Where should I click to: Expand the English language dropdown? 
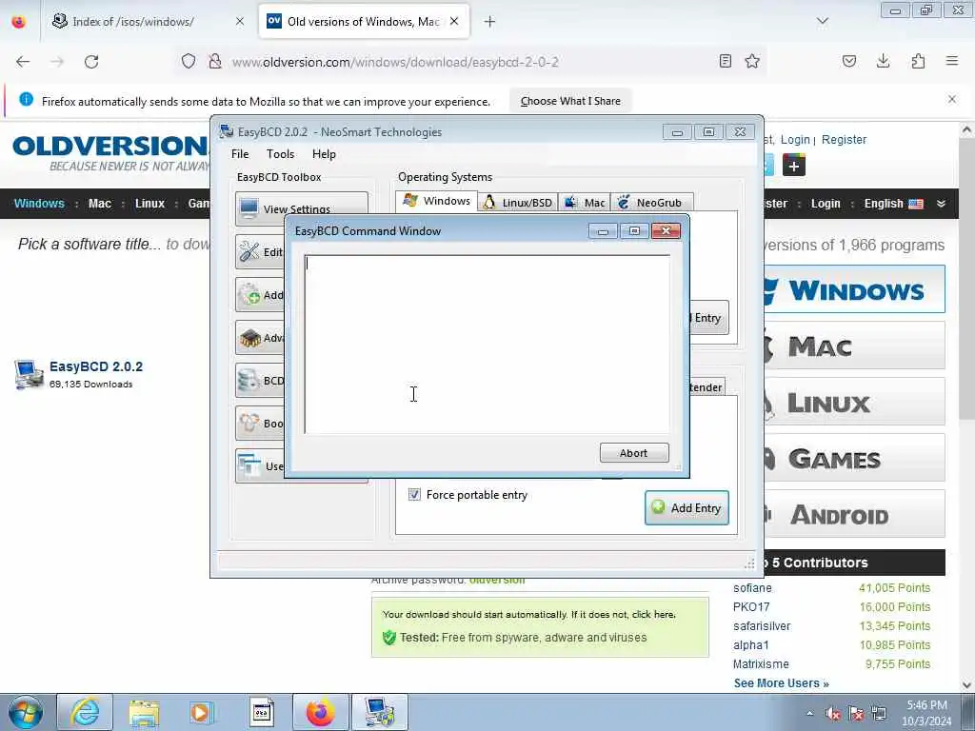pos(905,204)
